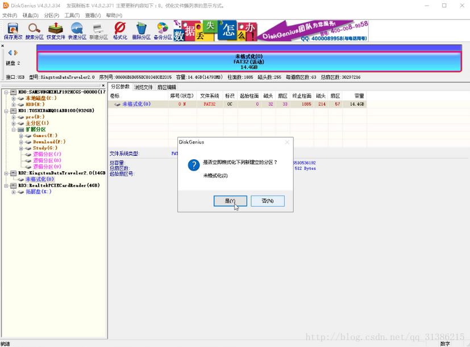Click the partition icon in the 未格式化(0) table row
The height and width of the screenshot is (347, 470).
[117, 104]
